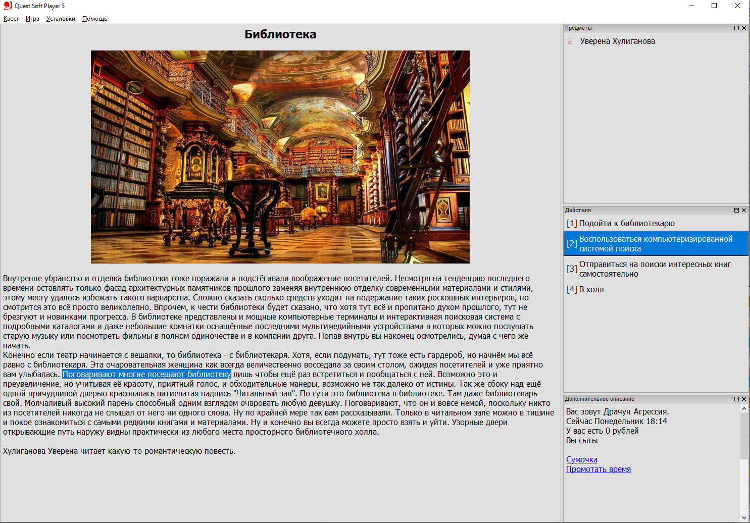Choose Отправиться на поиски интересных книг
The image size is (750, 523).
(x=656, y=269)
